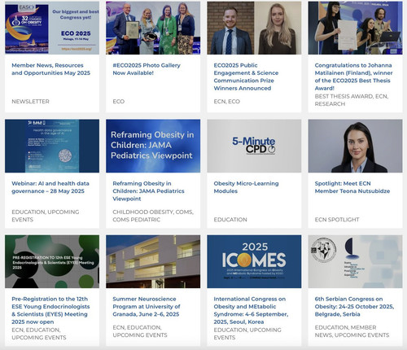The width and height of the screenshot is (407, 350).
Task: Open Reframing Obesity in Children Viewpoint title link
Action: click(x=148, y=191)
